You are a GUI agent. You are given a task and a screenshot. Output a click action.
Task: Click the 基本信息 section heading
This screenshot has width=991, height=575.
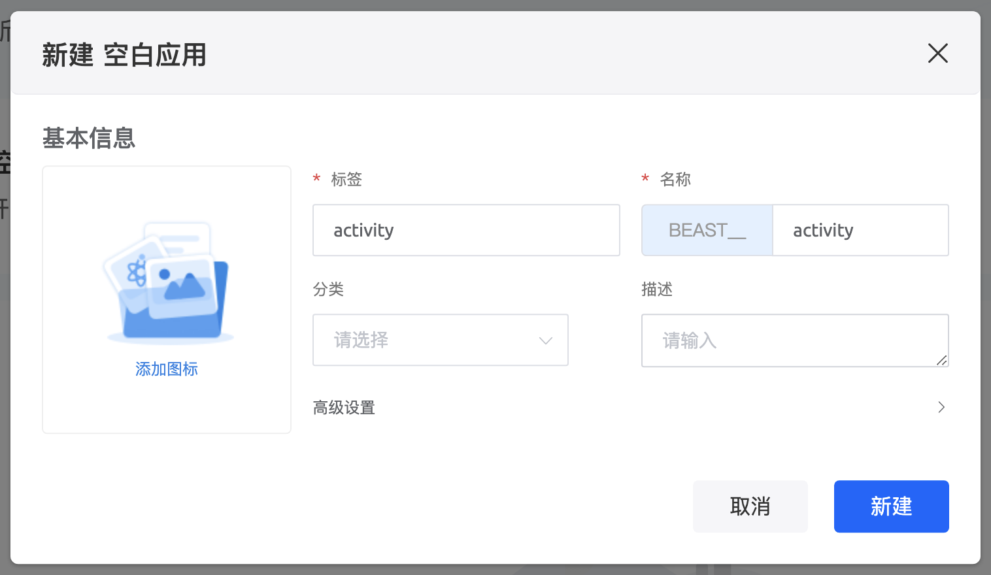coord(89,139)
